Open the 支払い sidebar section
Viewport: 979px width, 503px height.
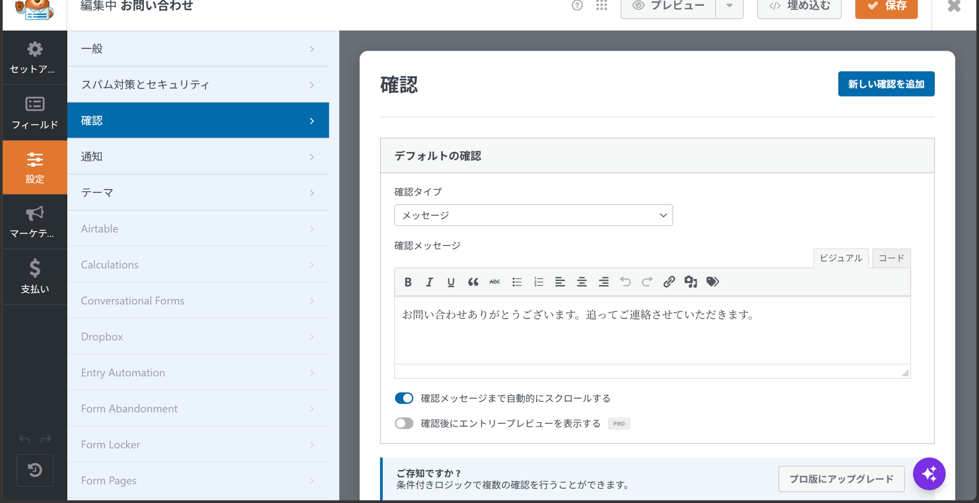point(35,277)
